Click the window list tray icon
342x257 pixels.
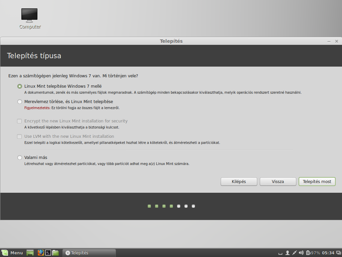[x=339, y=253]
